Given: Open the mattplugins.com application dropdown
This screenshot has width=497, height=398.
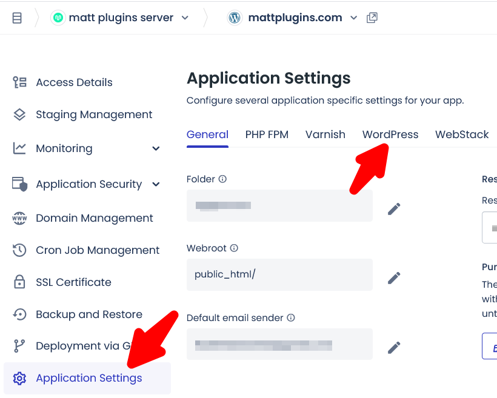Looking at the screenshot, I should (x=354, y=18).
